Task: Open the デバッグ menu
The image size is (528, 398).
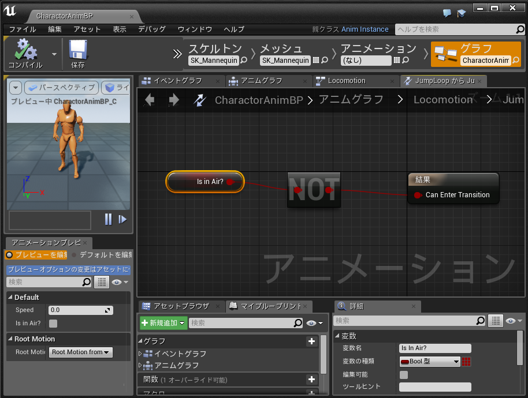Action: [152, 29]
